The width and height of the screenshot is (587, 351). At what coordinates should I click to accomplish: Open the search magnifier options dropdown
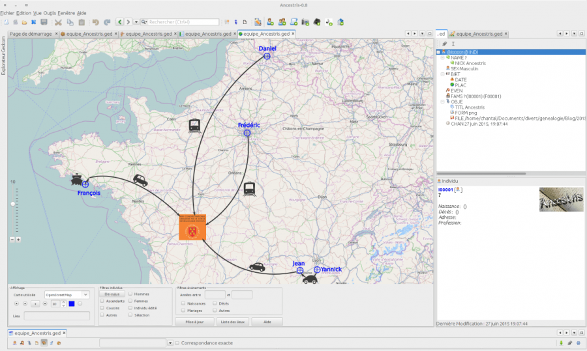point(143,22)
